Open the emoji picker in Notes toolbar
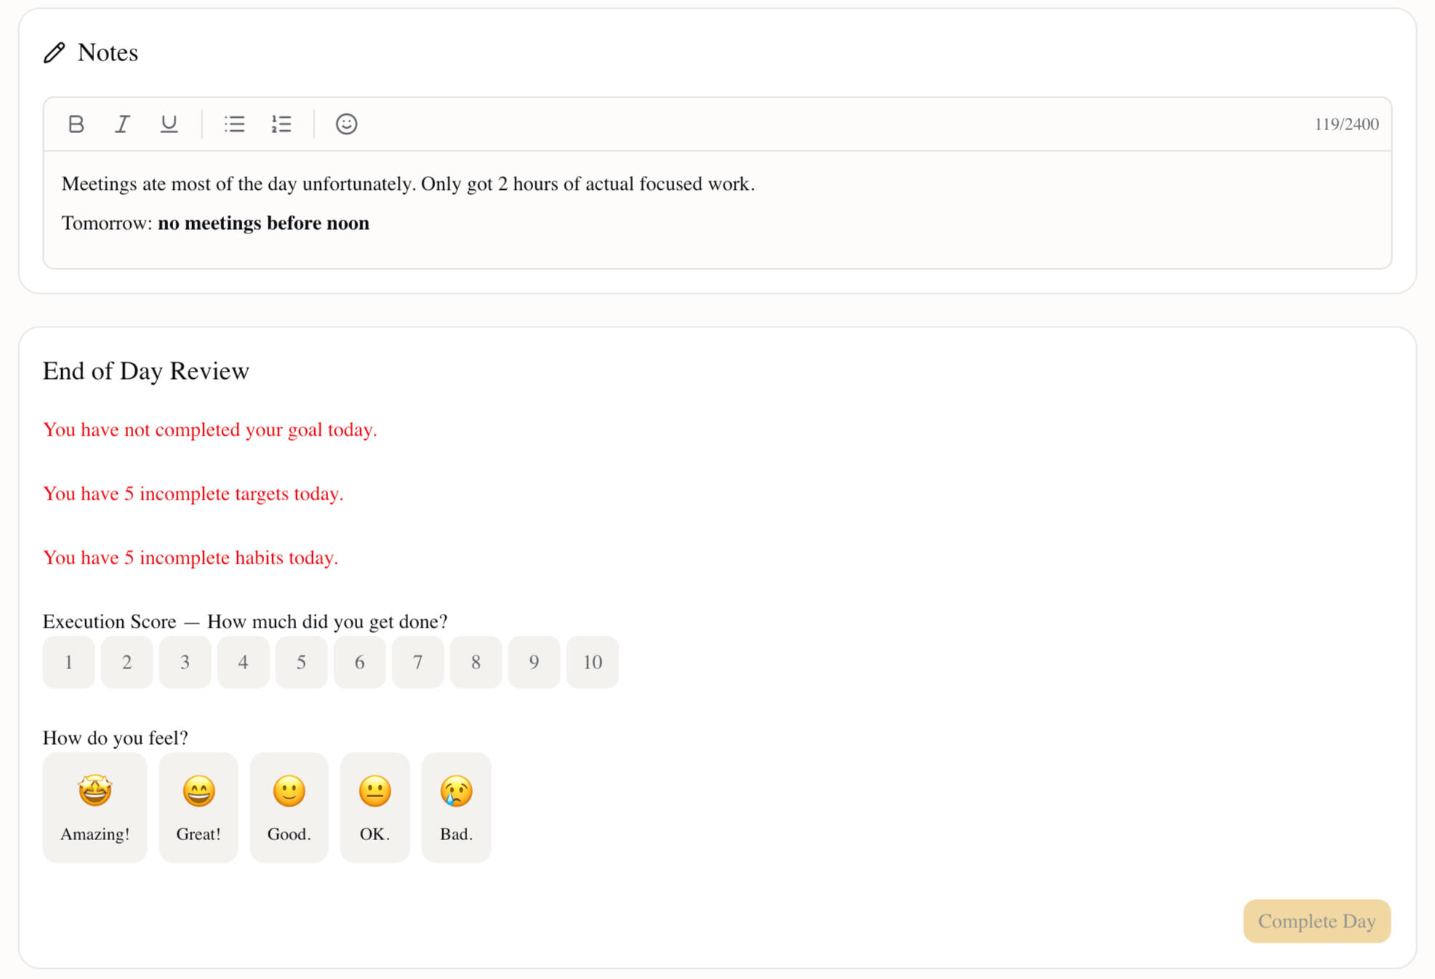 tap(346, 124)
